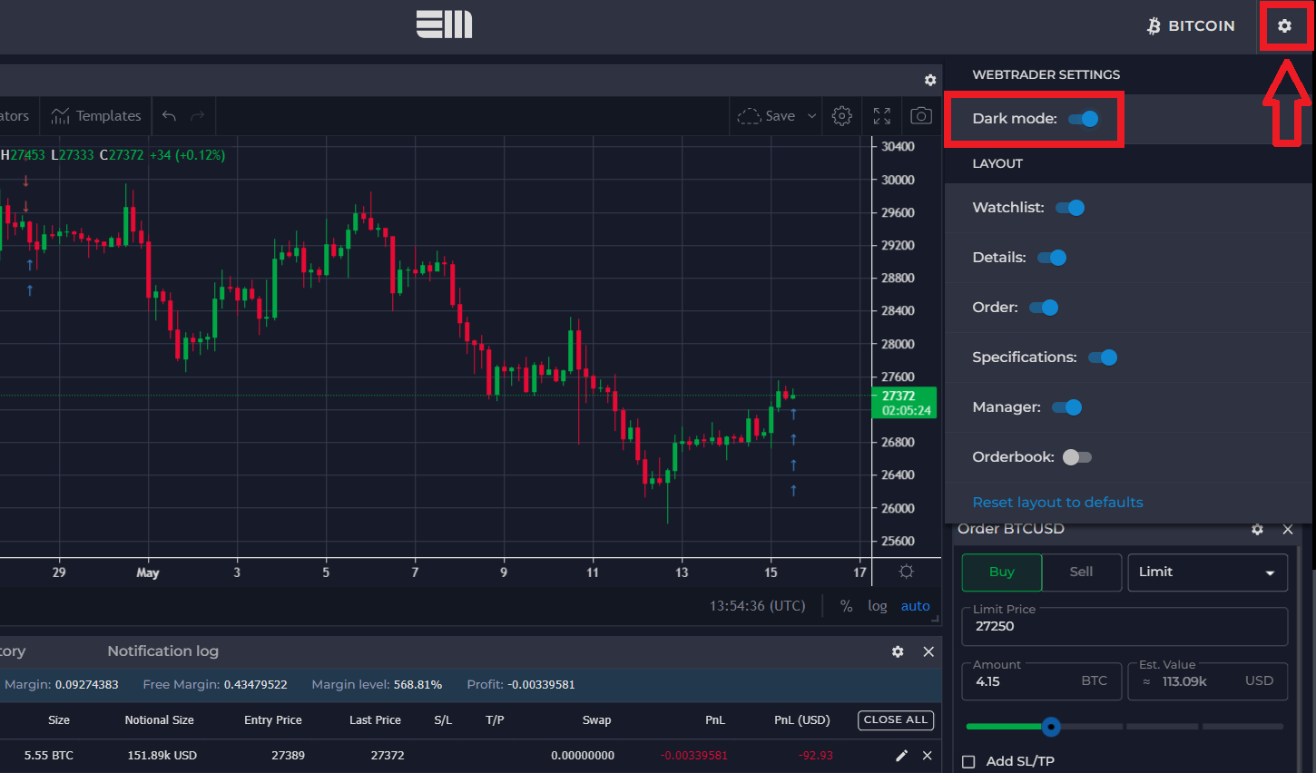Open positions panel gear settings

(x=898, y=652)
